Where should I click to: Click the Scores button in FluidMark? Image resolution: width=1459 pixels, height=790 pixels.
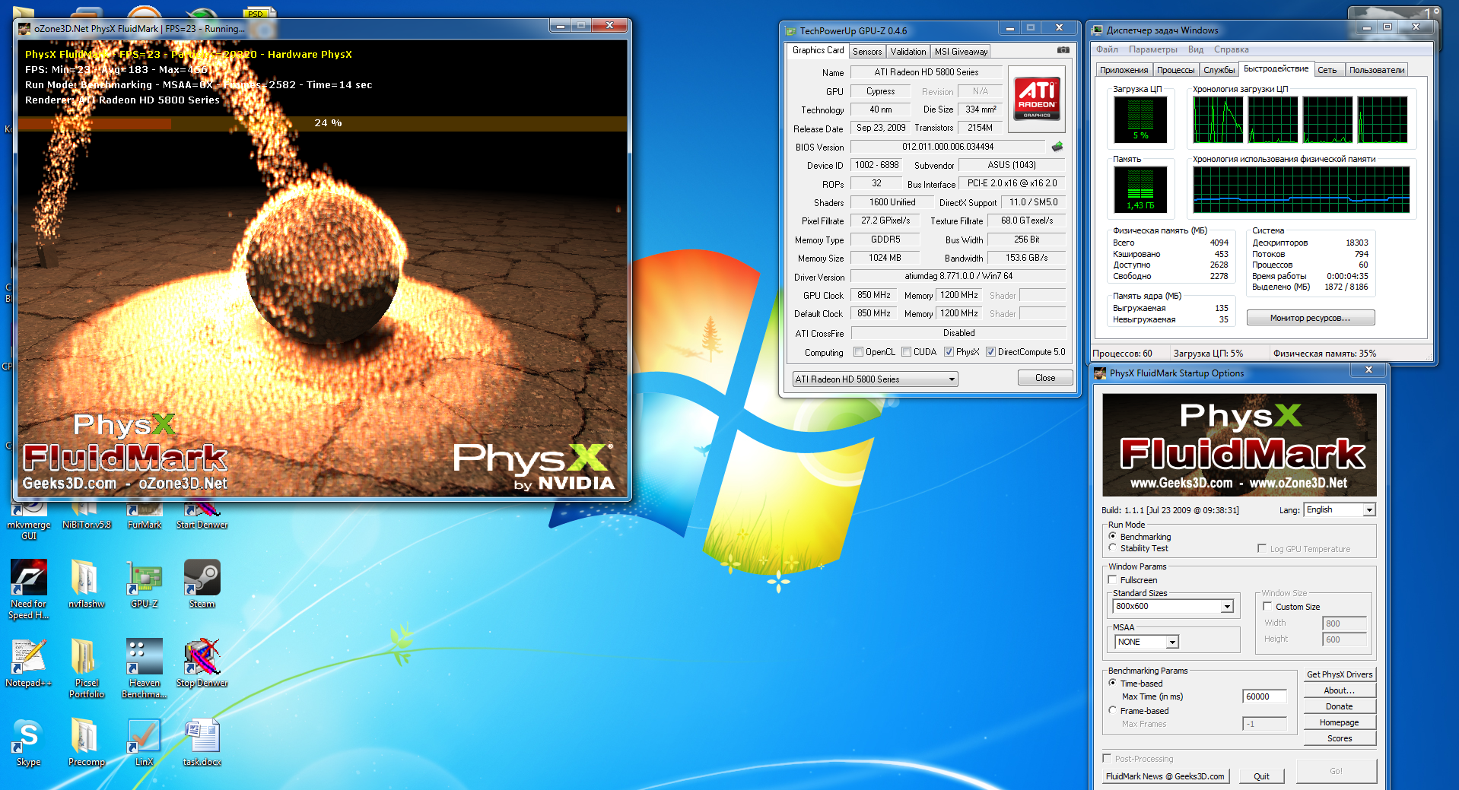tap(1340, 738)
